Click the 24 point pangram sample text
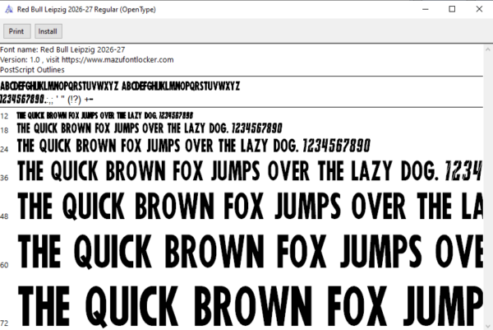The width and height of the screenshot is (493, 330). (194, 146)
